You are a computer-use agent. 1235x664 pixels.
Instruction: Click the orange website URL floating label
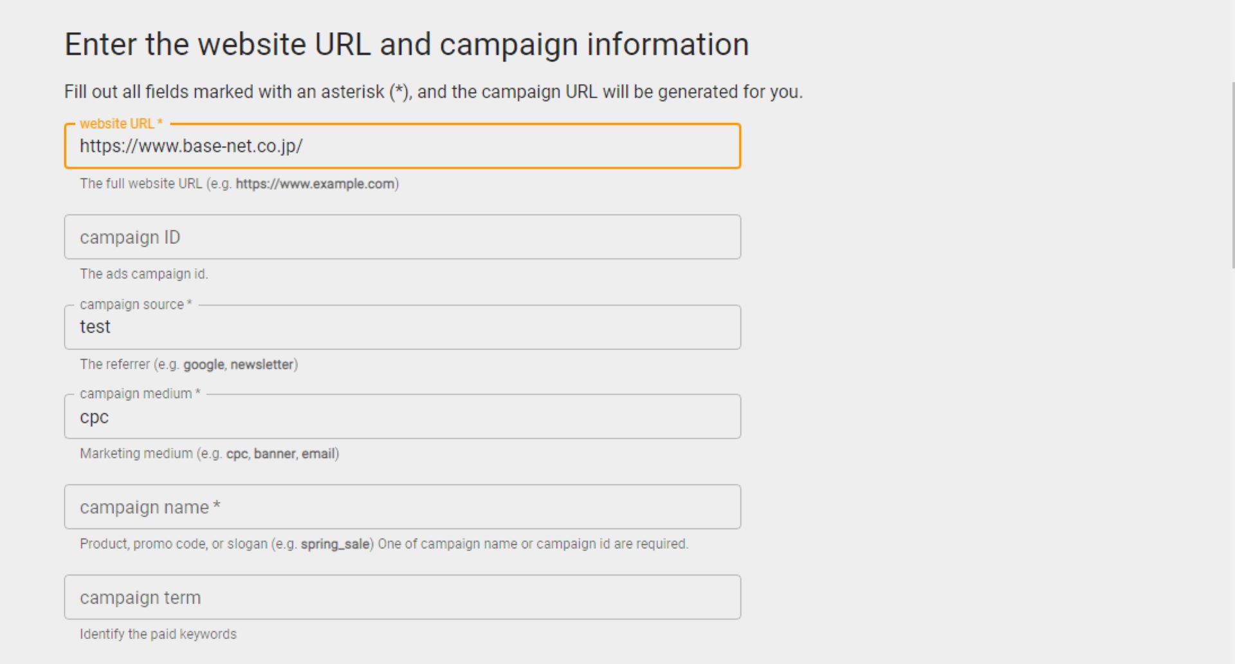(x=121, y=124)
